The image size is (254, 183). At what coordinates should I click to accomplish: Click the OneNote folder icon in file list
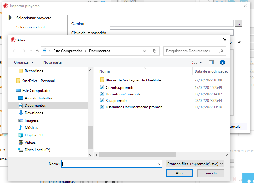[x=102, y=80]
